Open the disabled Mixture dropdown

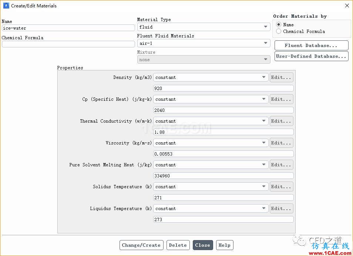coord(204,60)
